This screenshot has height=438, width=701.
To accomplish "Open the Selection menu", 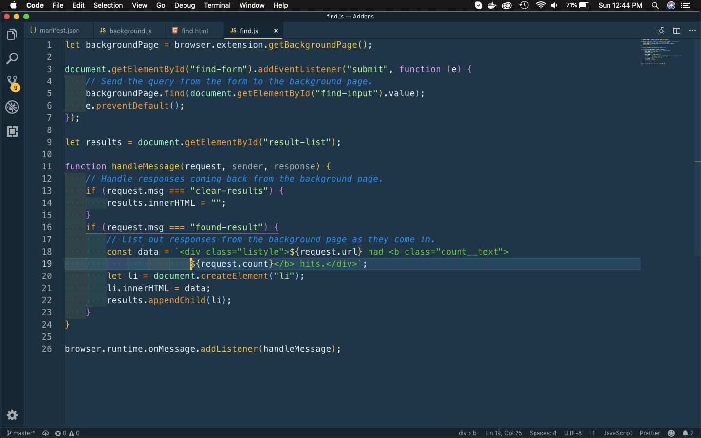I will point(108,5).
